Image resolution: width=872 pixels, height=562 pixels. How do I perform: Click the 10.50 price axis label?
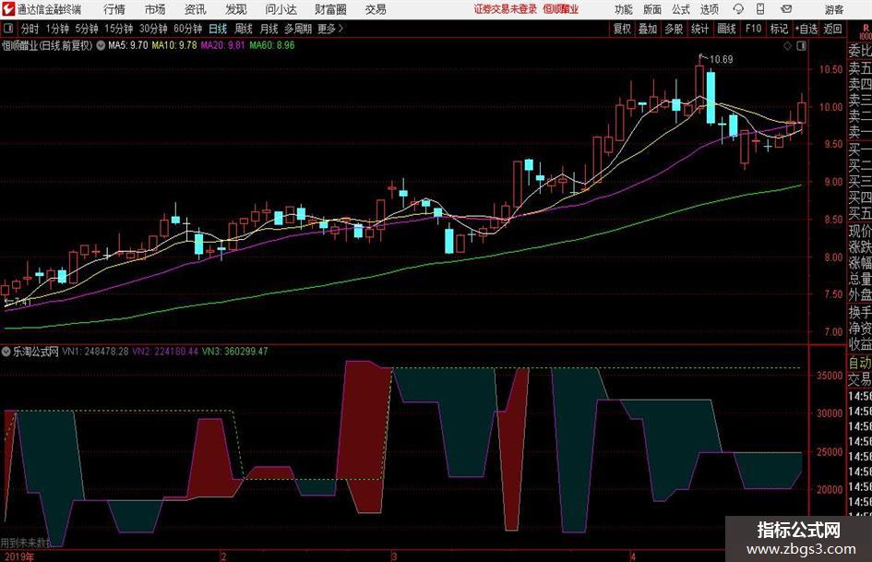830,69
